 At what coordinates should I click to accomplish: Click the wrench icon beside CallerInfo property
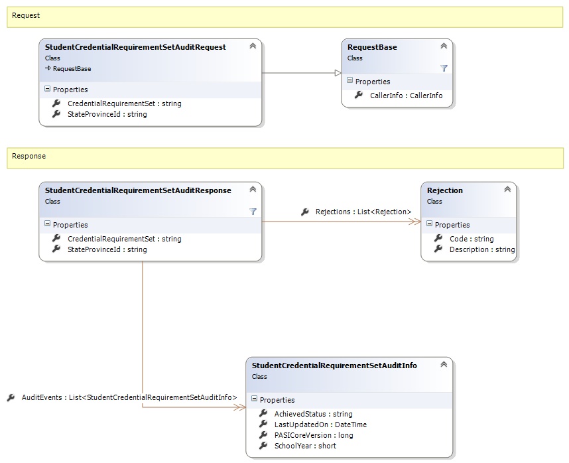point(358,96)
